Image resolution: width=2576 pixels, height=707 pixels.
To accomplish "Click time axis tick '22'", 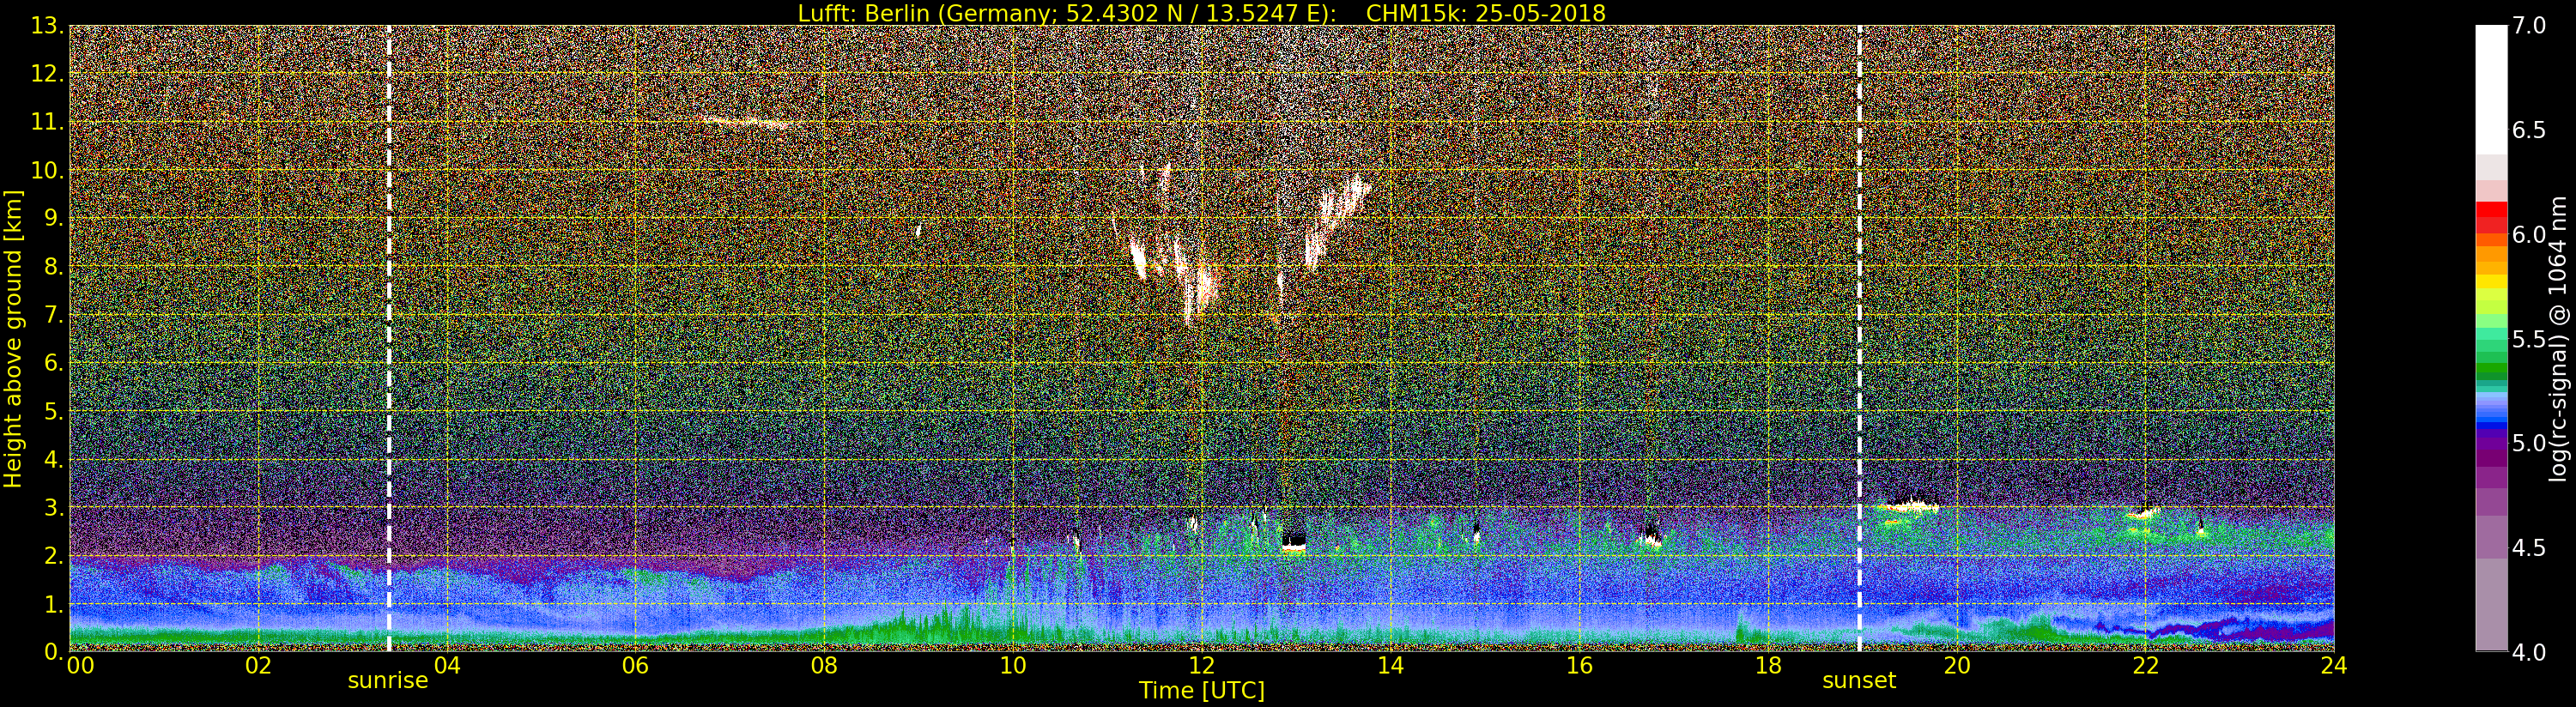I will pos(2145,665).
